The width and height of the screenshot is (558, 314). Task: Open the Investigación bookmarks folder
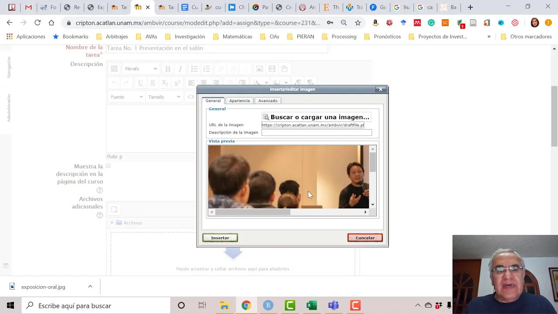185,37
